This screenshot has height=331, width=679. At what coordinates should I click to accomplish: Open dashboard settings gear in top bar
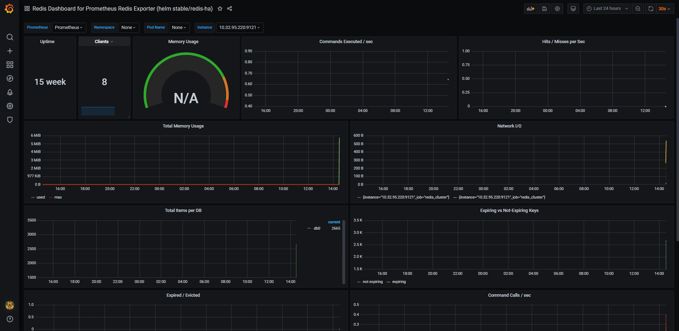(x=557, y=9)
